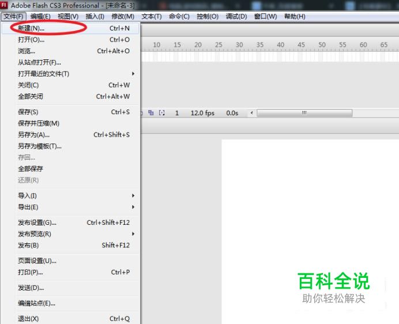Click the timeline horizontal scrollbar thumb
The width and height of the screenshot is (399, 324).
[x=304, y=113]
